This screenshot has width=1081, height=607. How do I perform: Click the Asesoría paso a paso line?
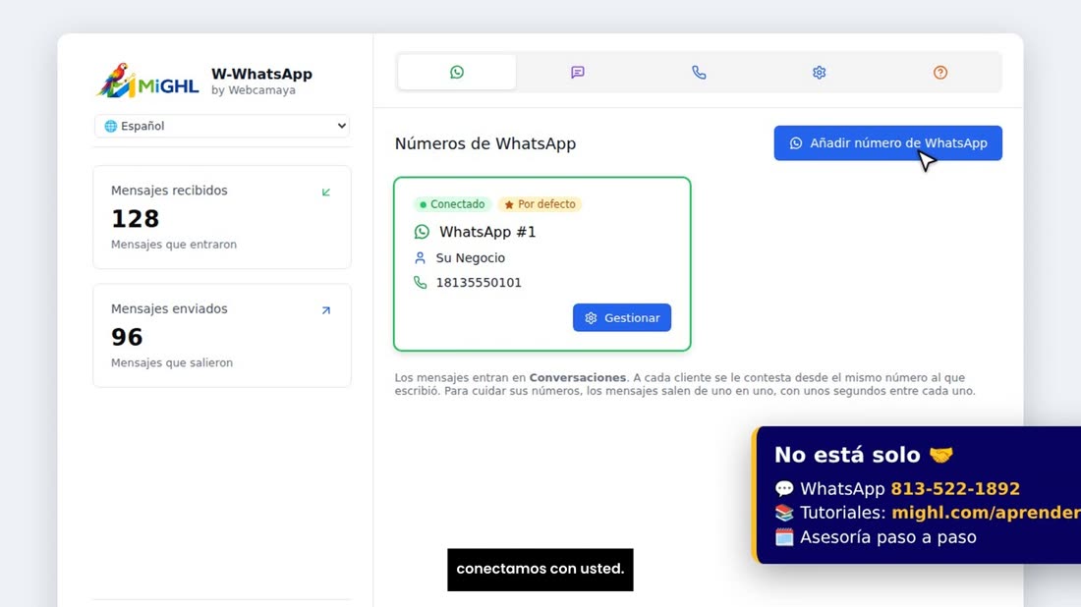pyautogui.click(x=888, y=536)
